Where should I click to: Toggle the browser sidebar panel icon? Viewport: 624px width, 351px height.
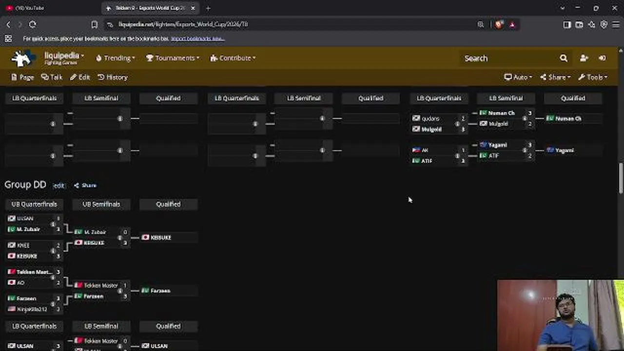[x=567, y=24]
